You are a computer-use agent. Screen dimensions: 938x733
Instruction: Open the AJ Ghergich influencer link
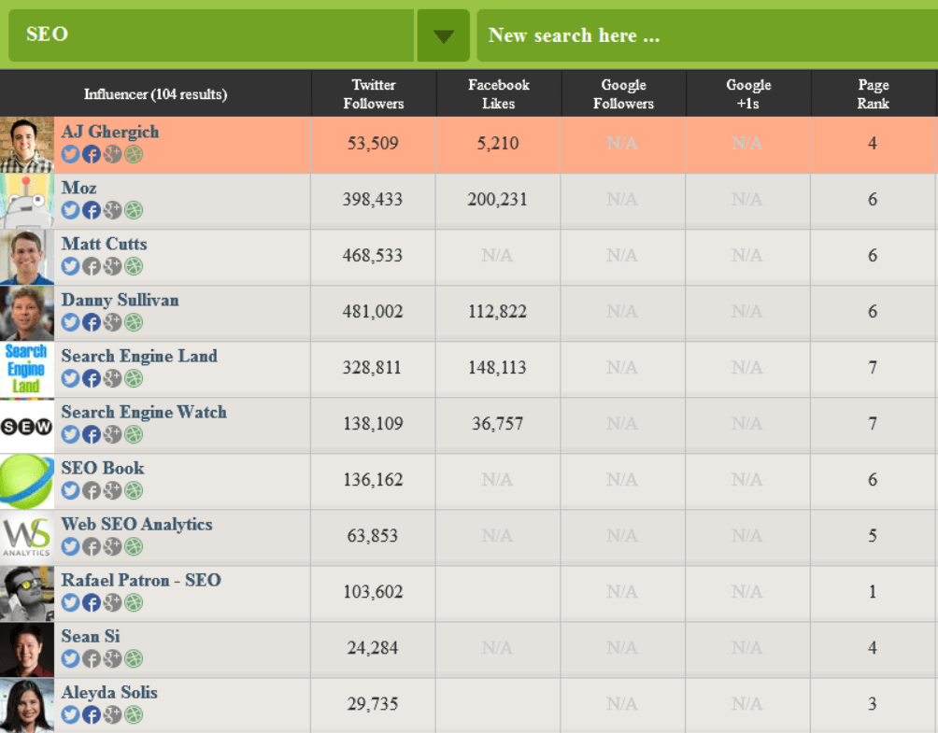tap(110, 132)
